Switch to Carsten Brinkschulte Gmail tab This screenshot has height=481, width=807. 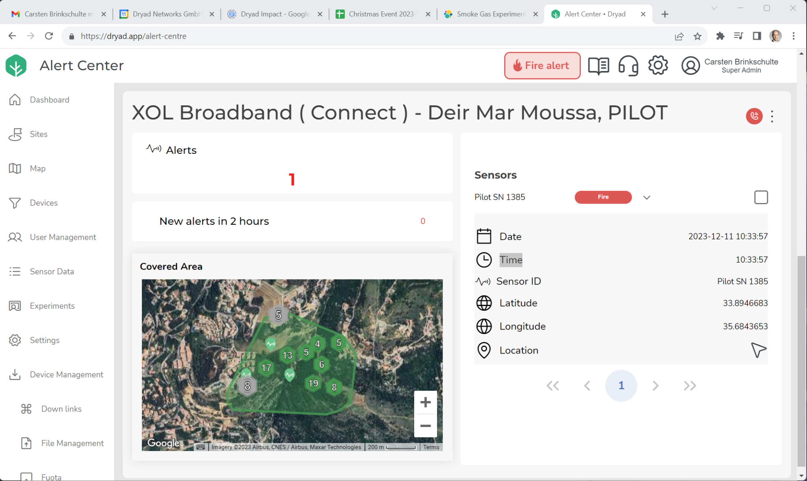pyautogui.click(x=59, y=14)
